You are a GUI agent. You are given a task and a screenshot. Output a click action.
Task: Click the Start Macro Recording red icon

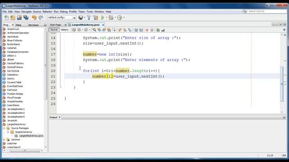147,30
